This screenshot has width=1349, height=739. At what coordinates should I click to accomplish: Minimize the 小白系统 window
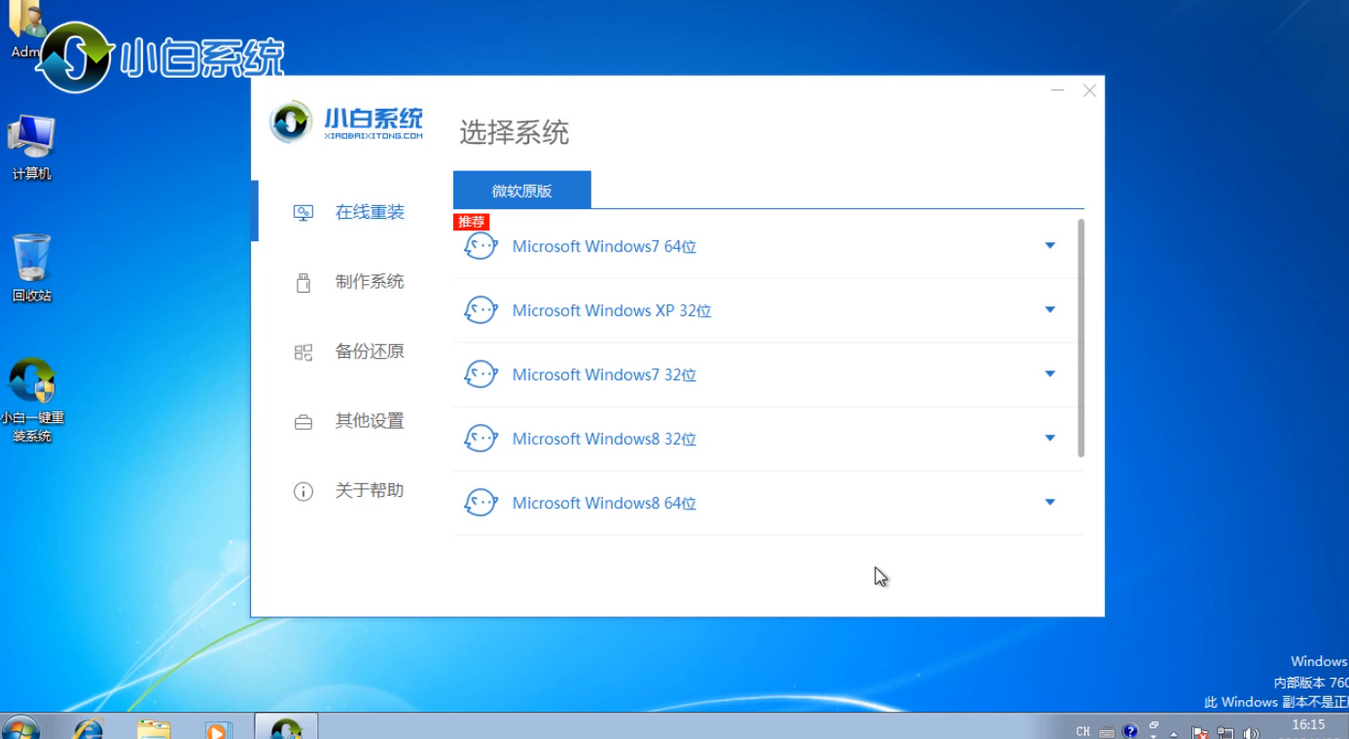[x=1057, y=90]
